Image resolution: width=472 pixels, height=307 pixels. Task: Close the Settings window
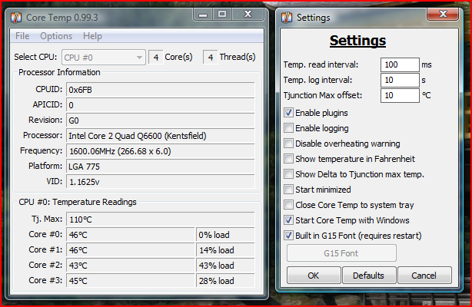[x=443, y=14]
